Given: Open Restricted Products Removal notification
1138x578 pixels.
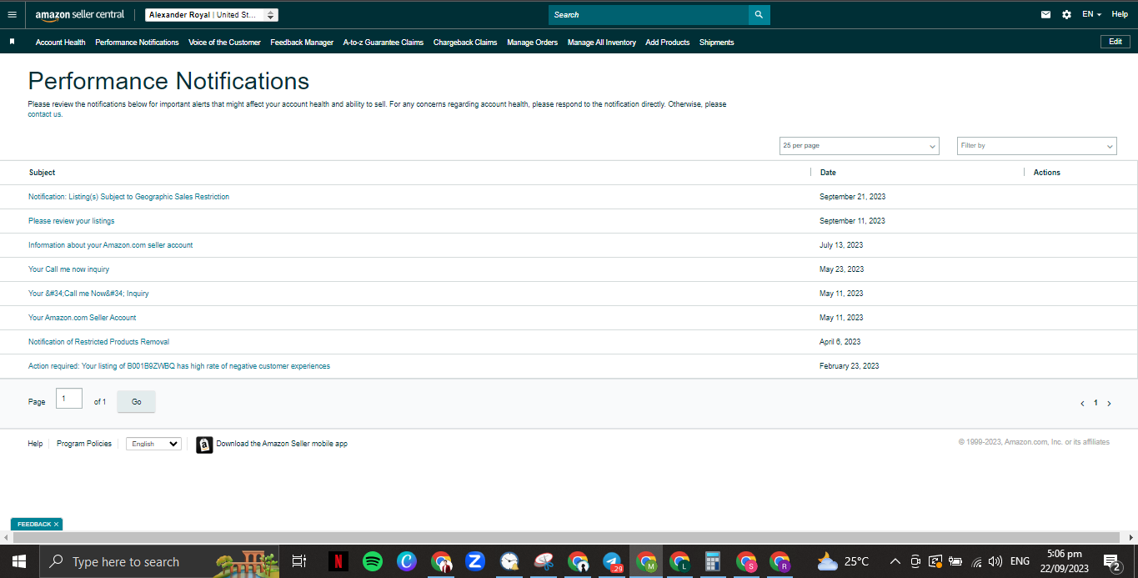Looking at the screenshot, I should pos(98,342).
